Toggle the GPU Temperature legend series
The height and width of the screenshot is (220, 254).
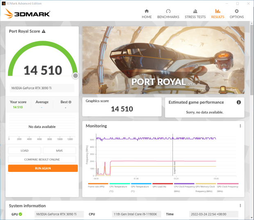(x=141, y=188)
